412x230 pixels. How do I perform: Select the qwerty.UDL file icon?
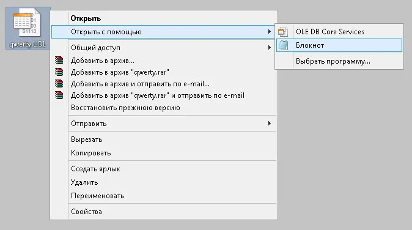point(28,23)
